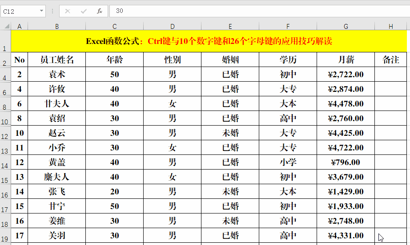Select age cell 20 in 张飞's row
The height and width of the screenshot is (245, 410).
(115, 191)
